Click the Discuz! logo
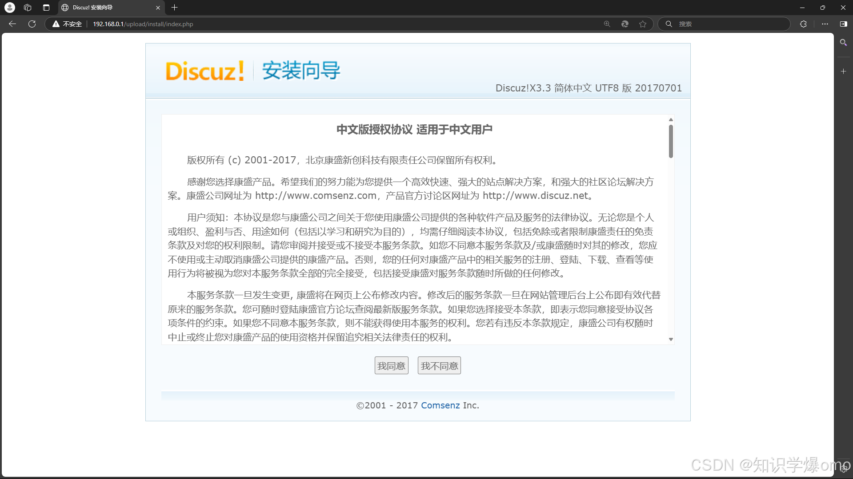This screenshot has height=479, width=853. click(205, 71)
